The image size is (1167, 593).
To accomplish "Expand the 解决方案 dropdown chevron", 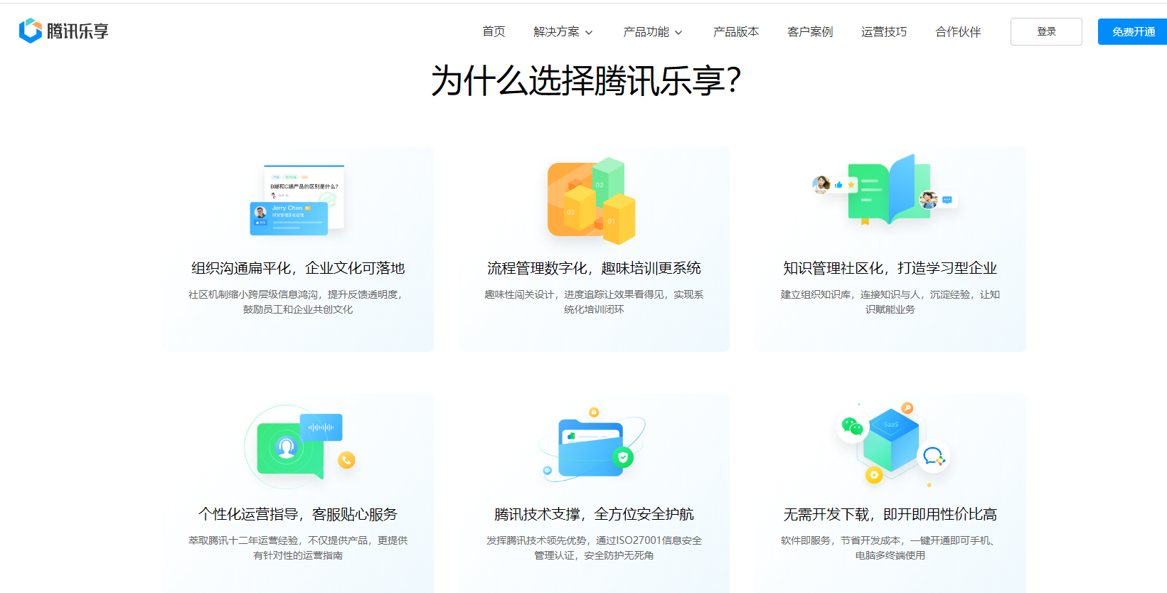I will tap(589, 33).
